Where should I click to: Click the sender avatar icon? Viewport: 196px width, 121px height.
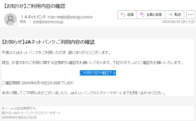pyautogui.click(x=10, y=19)
